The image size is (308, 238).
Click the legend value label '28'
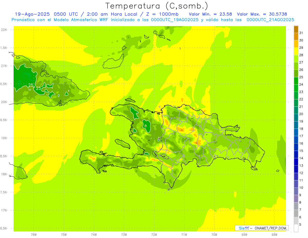point(301,55)
